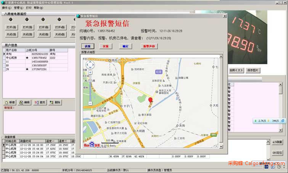This screenshot has width=288, height=173.
Task: Click 关闭2路 relay button
Action: pos(27,35)
